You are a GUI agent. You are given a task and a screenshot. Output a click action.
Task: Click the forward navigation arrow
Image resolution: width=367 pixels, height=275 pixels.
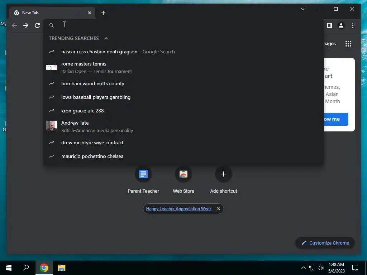point(26,25)
